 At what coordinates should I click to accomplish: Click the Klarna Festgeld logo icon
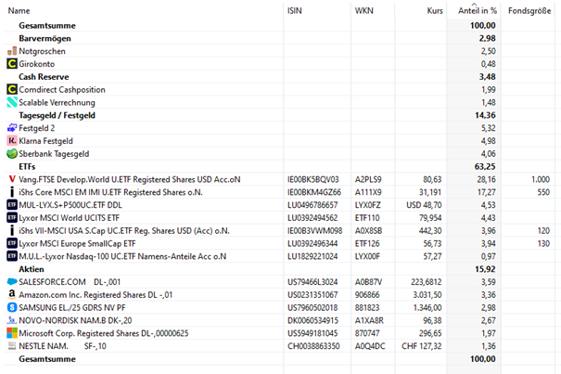click(x=12, y=141)
